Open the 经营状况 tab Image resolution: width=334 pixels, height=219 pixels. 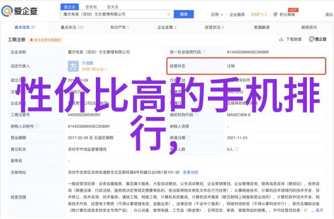214,27
